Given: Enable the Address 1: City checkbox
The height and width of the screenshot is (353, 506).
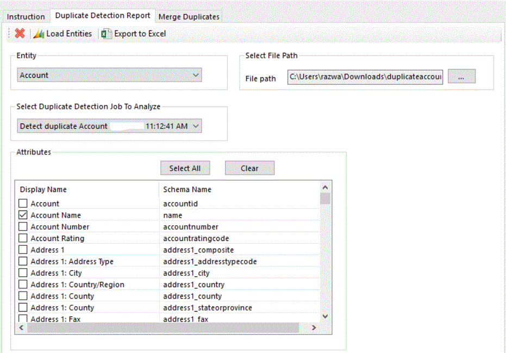Looking at the screenshot, I should click(23, 273).
